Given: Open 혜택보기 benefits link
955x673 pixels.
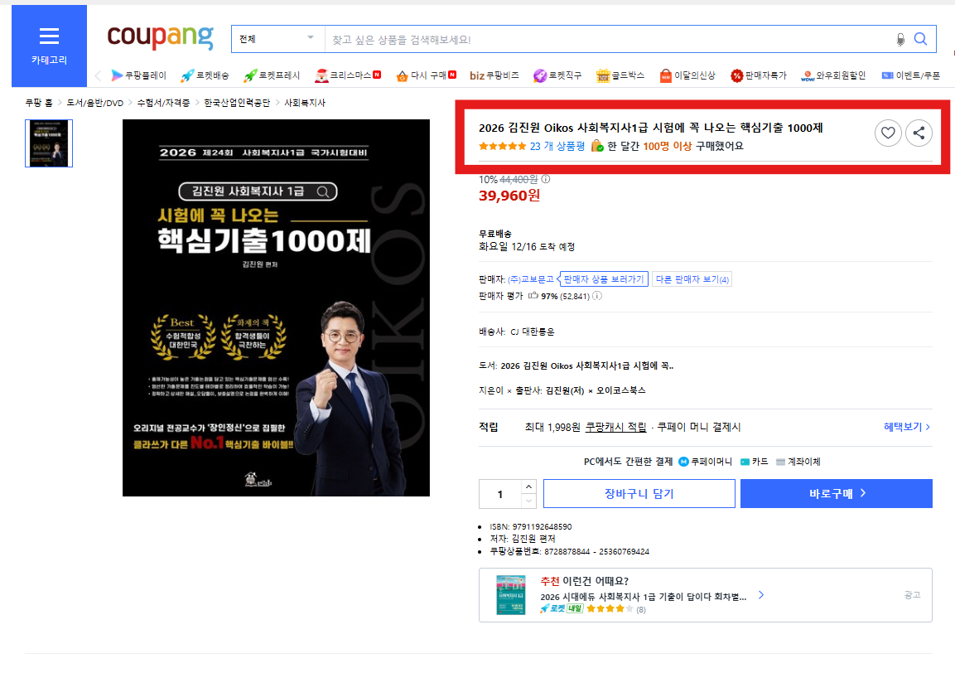Looking at the screenshot, I should 907,427.
